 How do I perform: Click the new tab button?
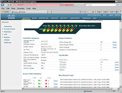point(50,12)
